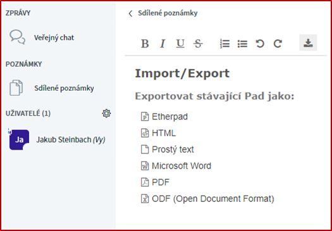Collapse notes panel via back chevron

coord(130,13)
